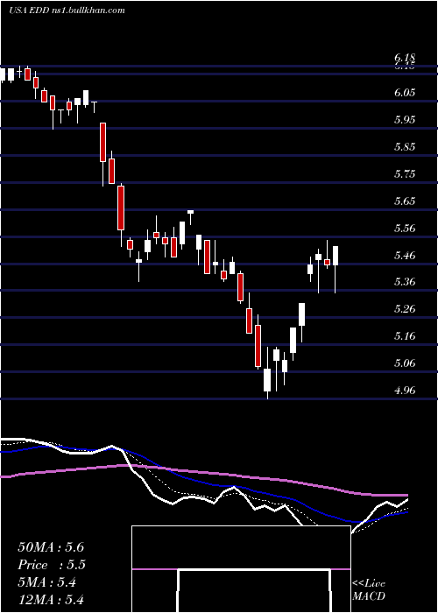Click the '<<Live MACD' label
This screenshot has width=438, height=613.
[x=369, y=589]
